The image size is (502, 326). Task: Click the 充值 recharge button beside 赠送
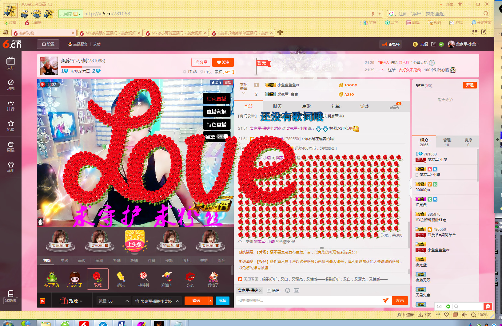point(223,301)
